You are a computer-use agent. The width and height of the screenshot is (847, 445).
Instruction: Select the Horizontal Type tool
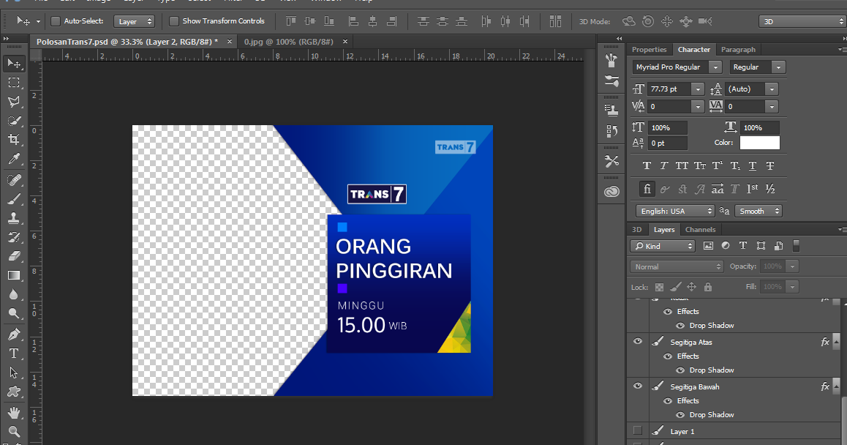point(14,353)
